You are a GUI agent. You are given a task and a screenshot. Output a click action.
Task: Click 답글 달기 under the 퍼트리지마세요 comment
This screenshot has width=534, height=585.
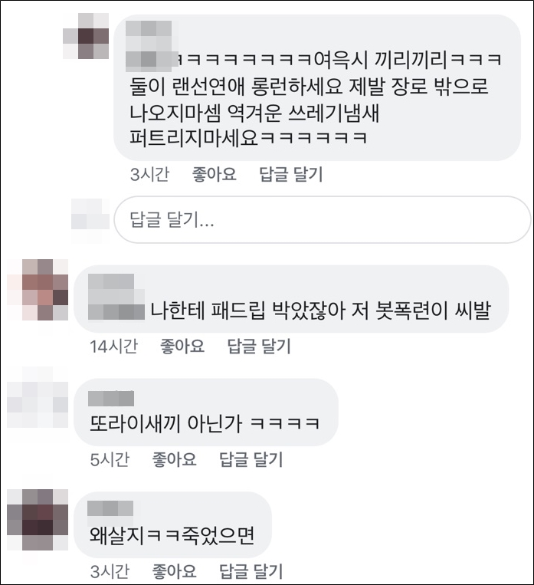[291, 174]
